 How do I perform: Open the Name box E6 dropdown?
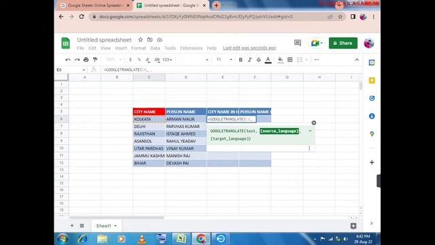(84, 70)
